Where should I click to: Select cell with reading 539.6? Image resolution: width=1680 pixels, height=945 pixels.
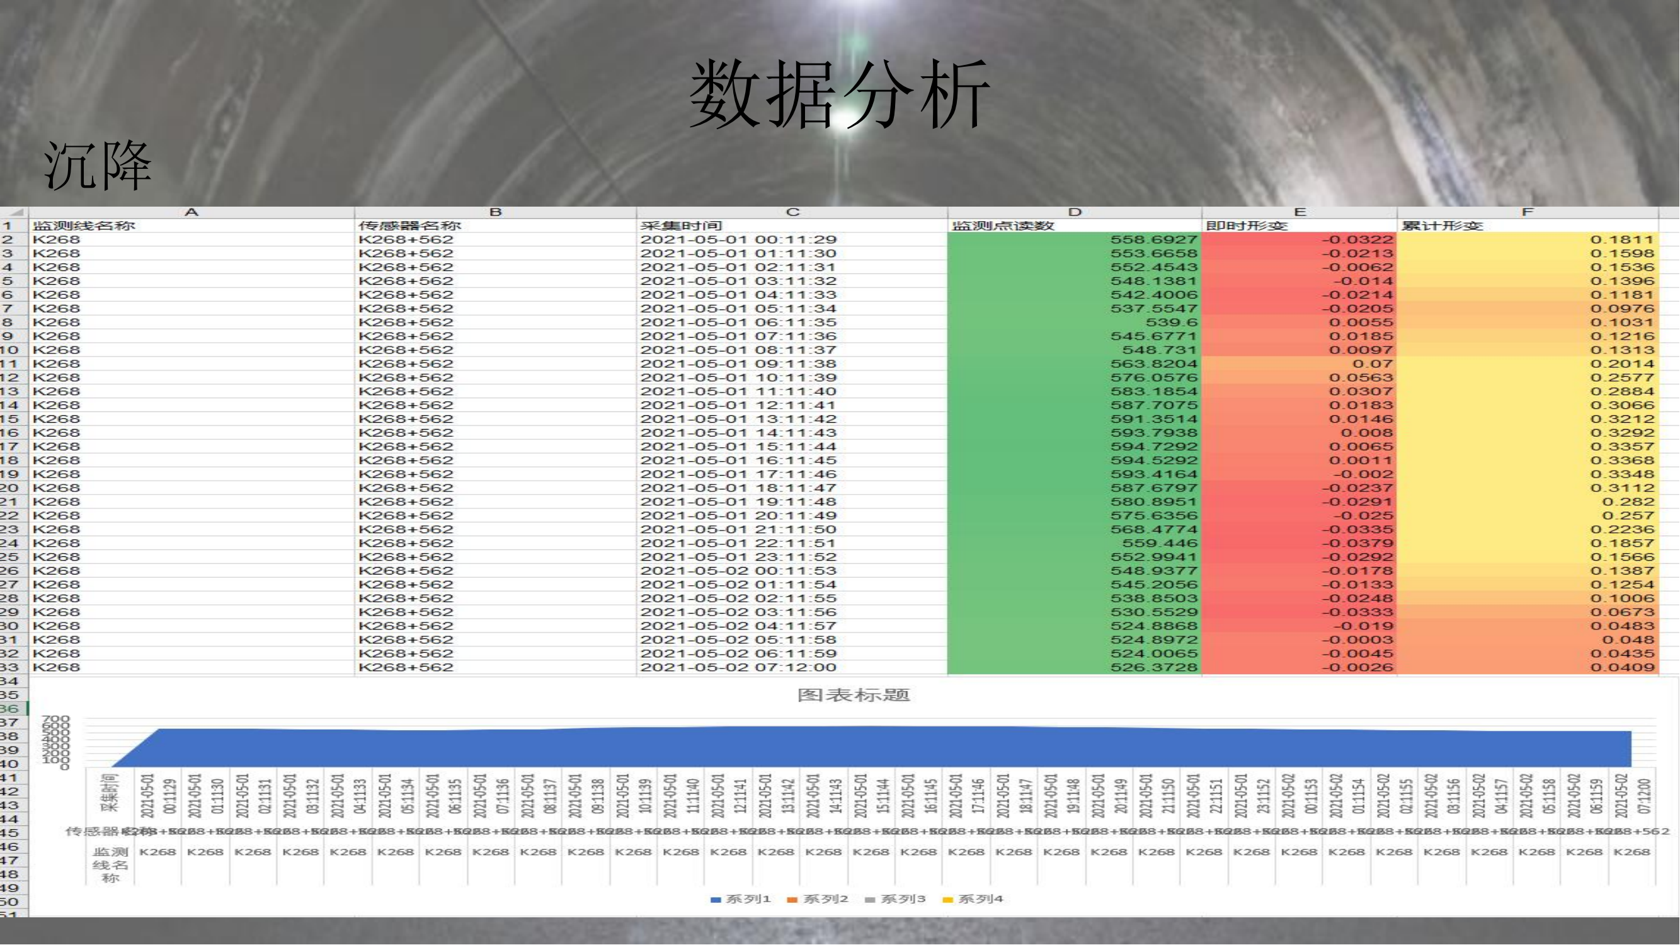click(1074, 322)
